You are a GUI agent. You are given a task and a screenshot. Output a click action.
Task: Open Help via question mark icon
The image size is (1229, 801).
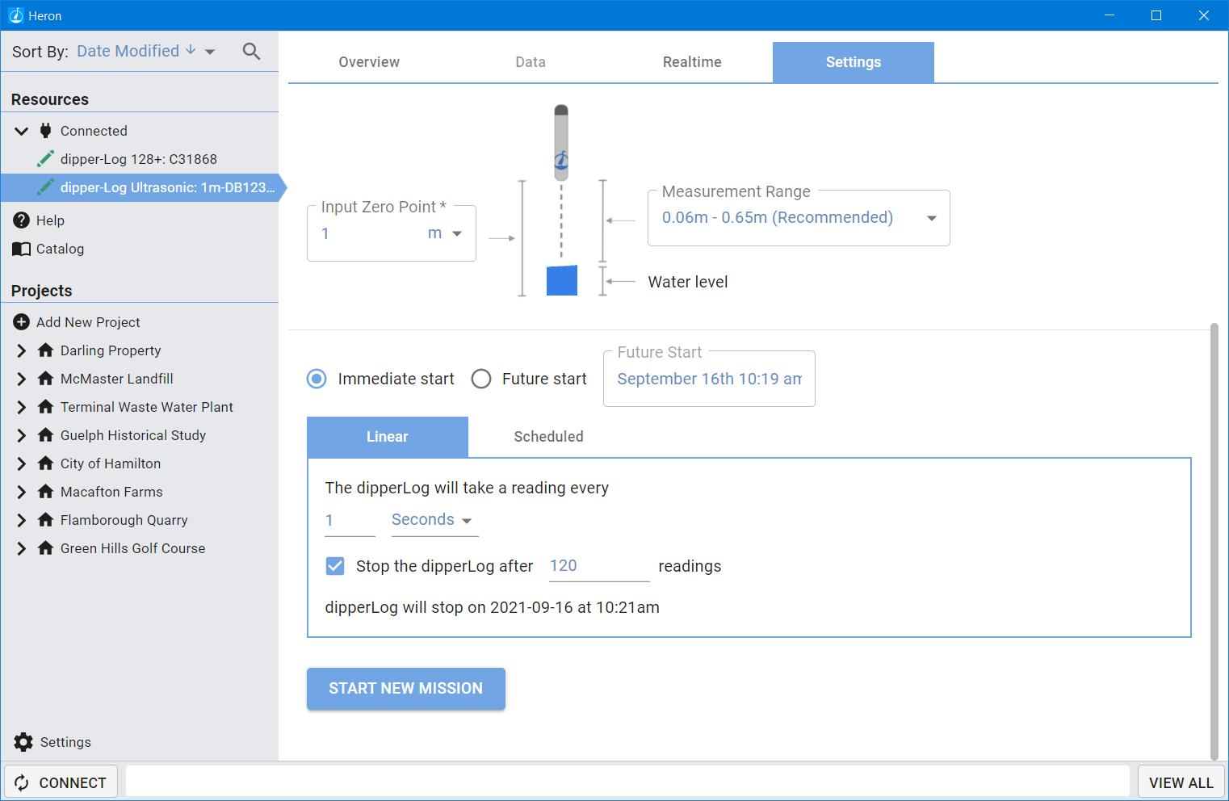22,220
